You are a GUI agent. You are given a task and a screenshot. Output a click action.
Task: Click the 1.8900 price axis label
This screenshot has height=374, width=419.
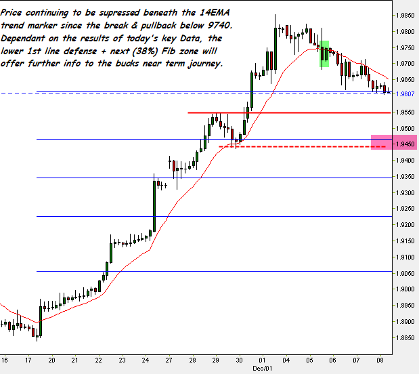(405, 322)
